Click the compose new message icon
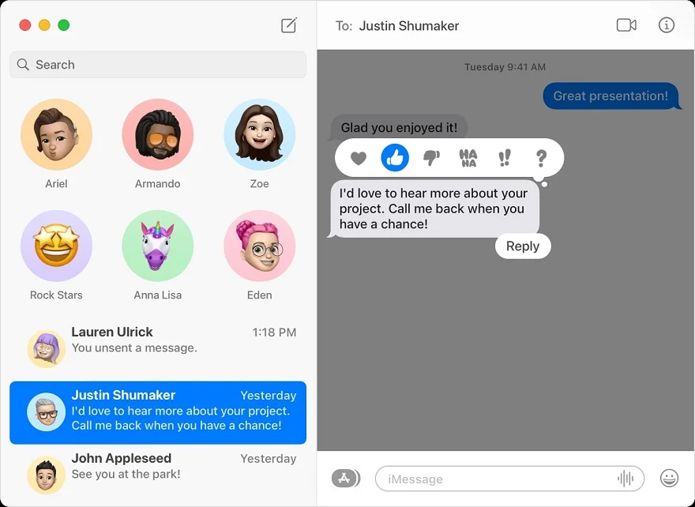The height and width of the screenshot is (507, 695). tap(289, 25)
